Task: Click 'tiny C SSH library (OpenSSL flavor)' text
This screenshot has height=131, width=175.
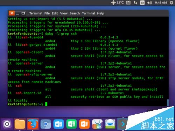Action: click(x=105, y=41)
